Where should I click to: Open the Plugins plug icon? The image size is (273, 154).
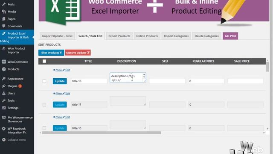[x=4, y=86]
